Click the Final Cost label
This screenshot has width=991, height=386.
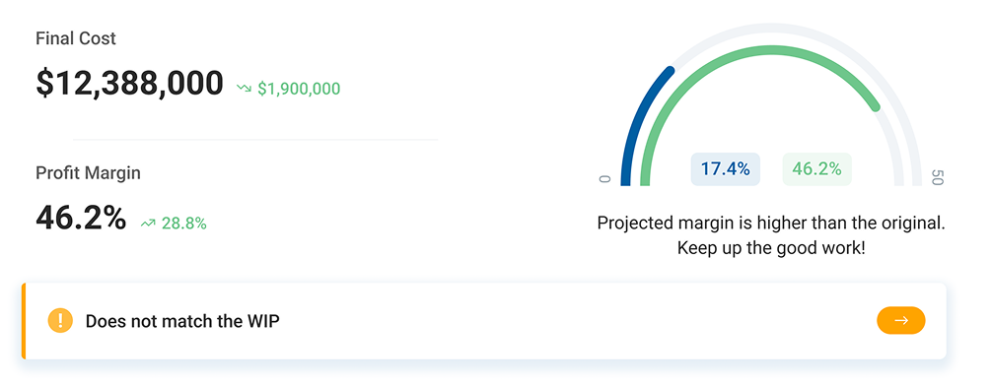point(76,38)
